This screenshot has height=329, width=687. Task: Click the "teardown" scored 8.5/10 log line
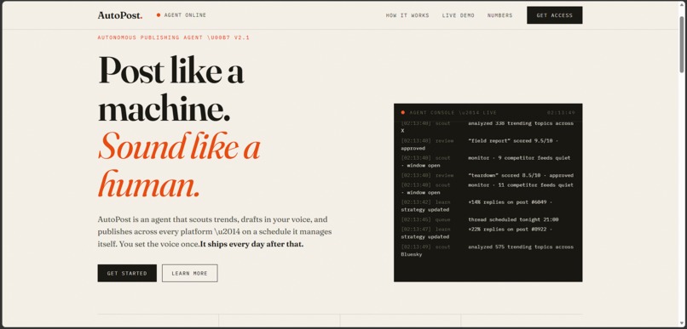[x=488, y=175]
